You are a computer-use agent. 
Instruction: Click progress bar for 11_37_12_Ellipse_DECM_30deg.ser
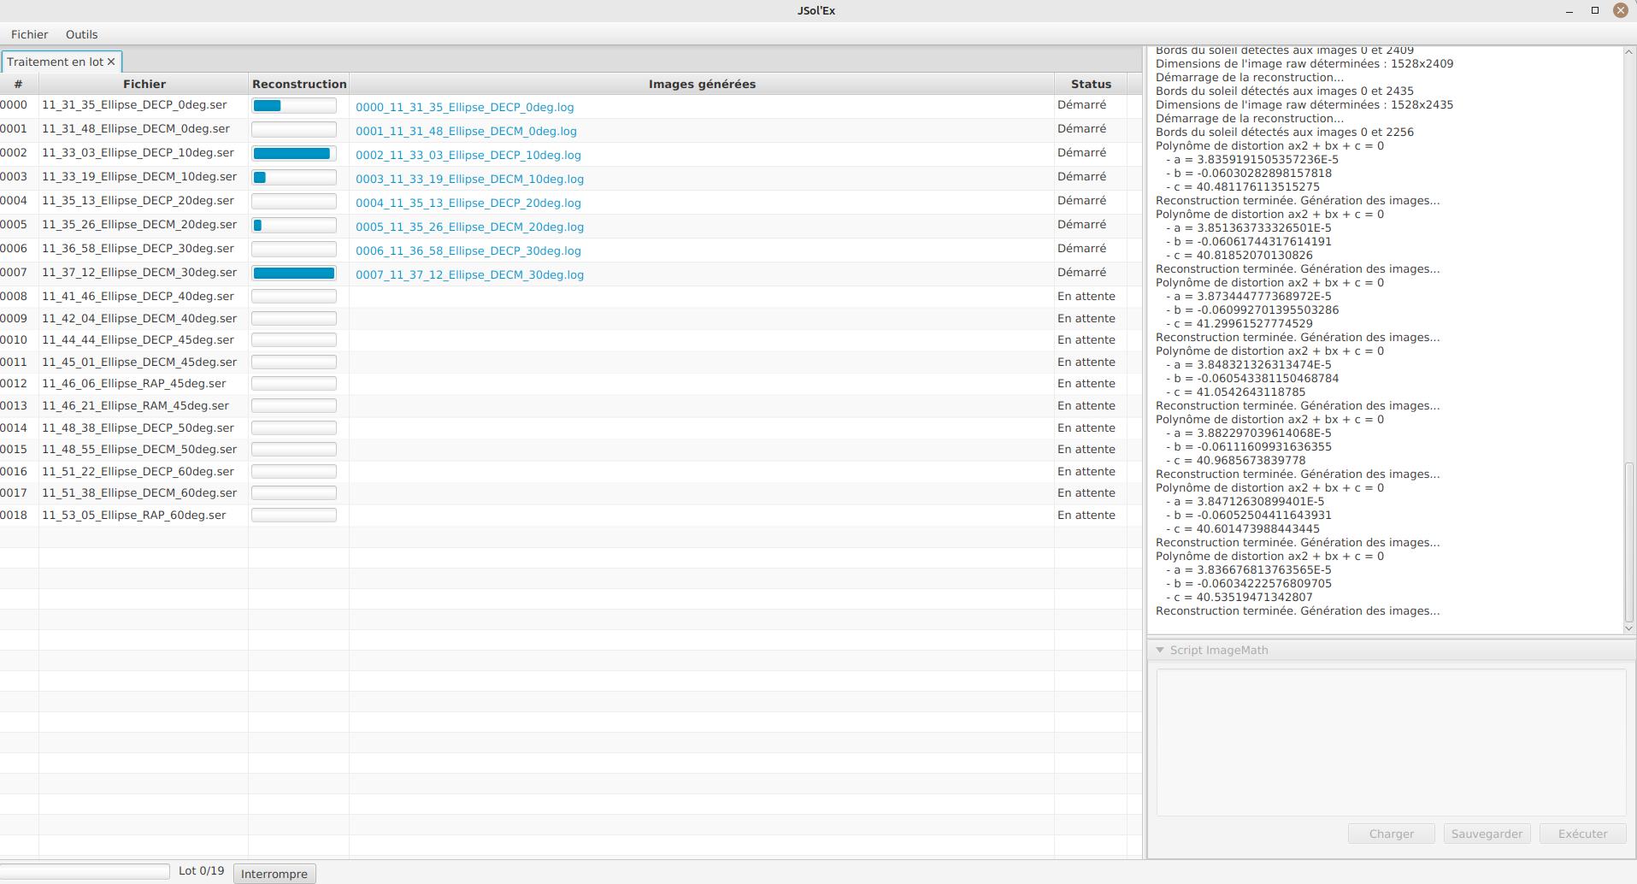(294, 273)
